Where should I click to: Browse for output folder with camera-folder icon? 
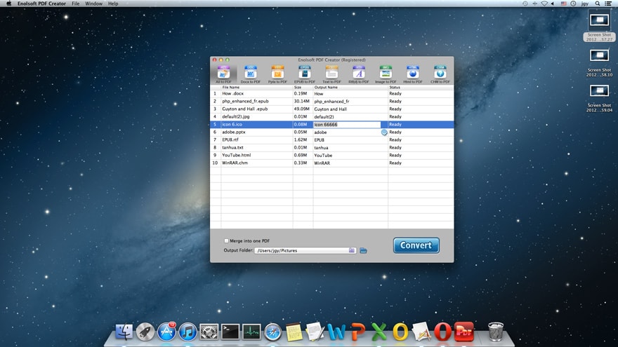tap(352, 250)
